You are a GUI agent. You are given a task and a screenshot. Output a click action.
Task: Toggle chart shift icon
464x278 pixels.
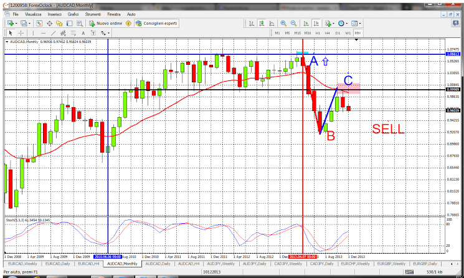pyautogui.click(x=316, y=23)
